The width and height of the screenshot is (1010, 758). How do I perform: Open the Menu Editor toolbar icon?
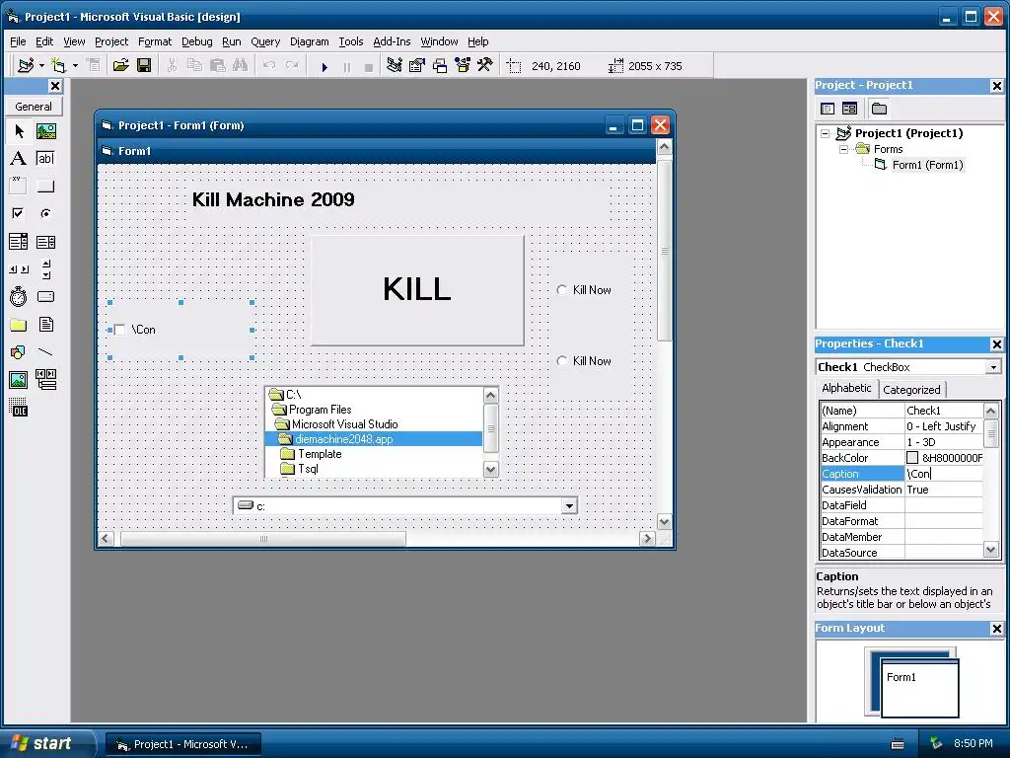(x=94, y=65)
